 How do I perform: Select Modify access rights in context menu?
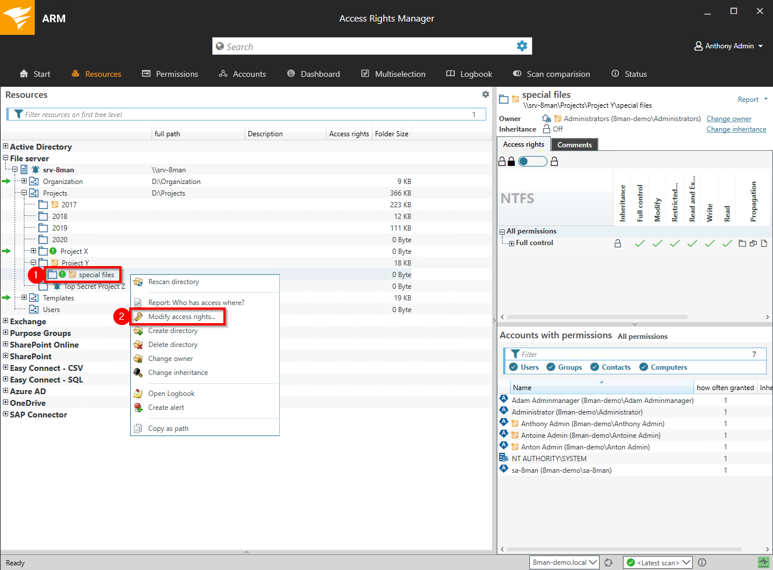pyautogui.click(x=181, y=317)
